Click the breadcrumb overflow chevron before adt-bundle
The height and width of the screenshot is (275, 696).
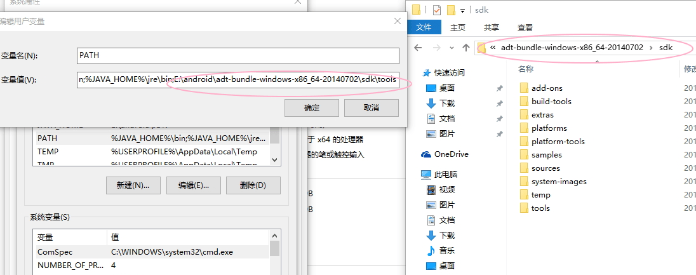(x=493, y=48)
